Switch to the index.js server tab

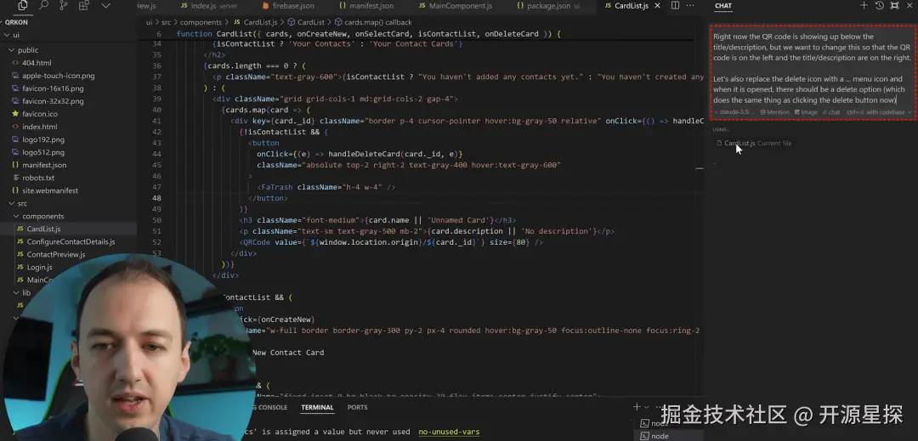click(209, 6)
